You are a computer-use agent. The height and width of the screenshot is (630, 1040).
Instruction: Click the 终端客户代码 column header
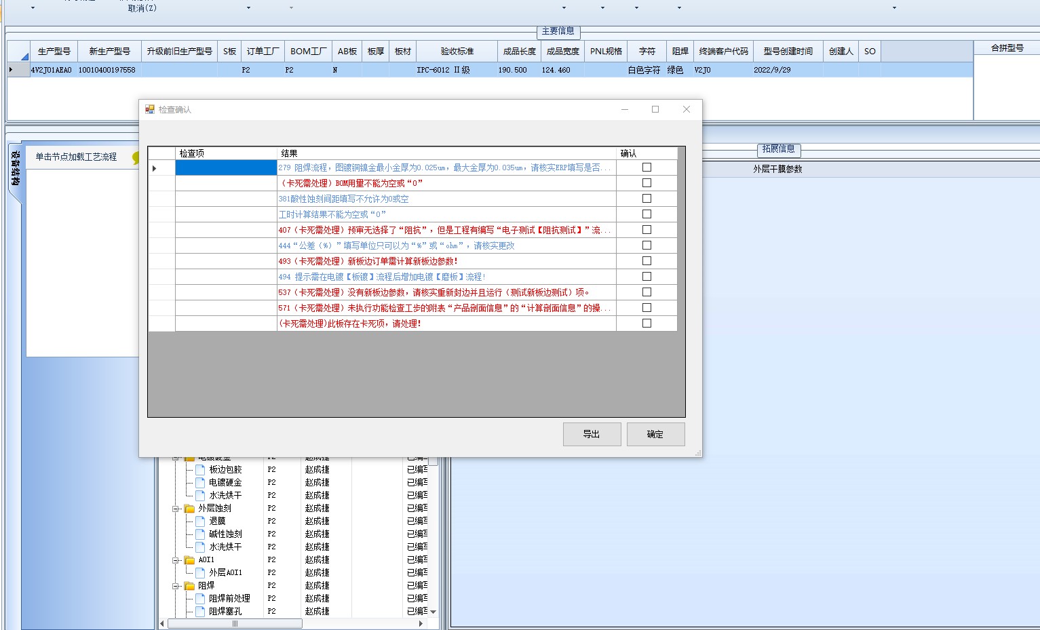pos(723,52)
